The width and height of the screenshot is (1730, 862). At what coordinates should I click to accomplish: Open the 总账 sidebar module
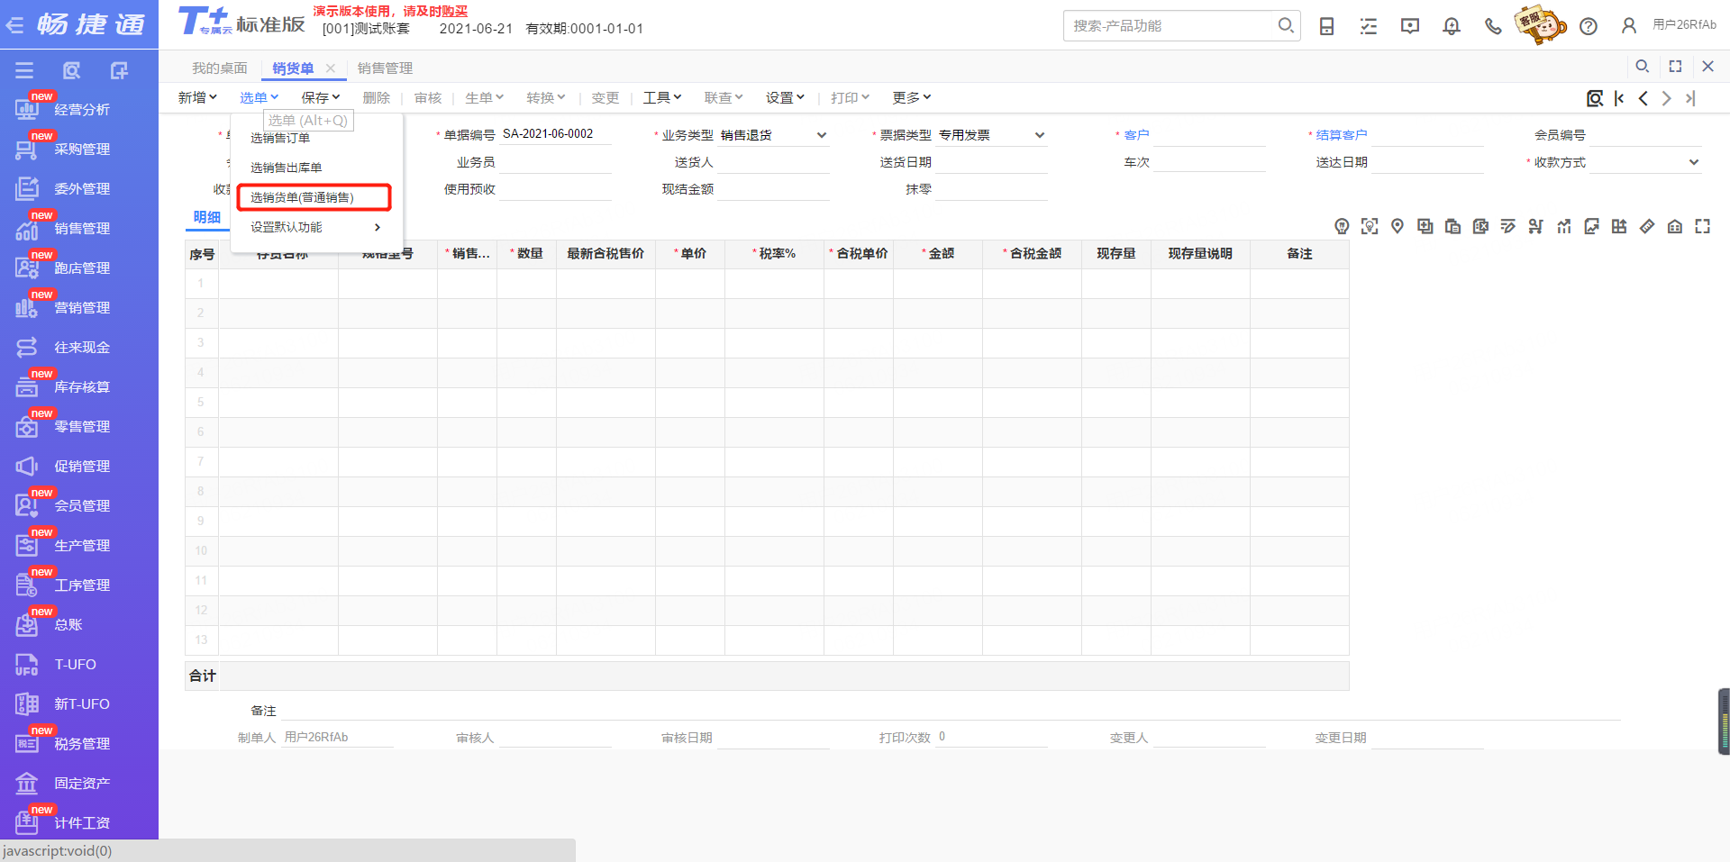[x=79, y=625]
